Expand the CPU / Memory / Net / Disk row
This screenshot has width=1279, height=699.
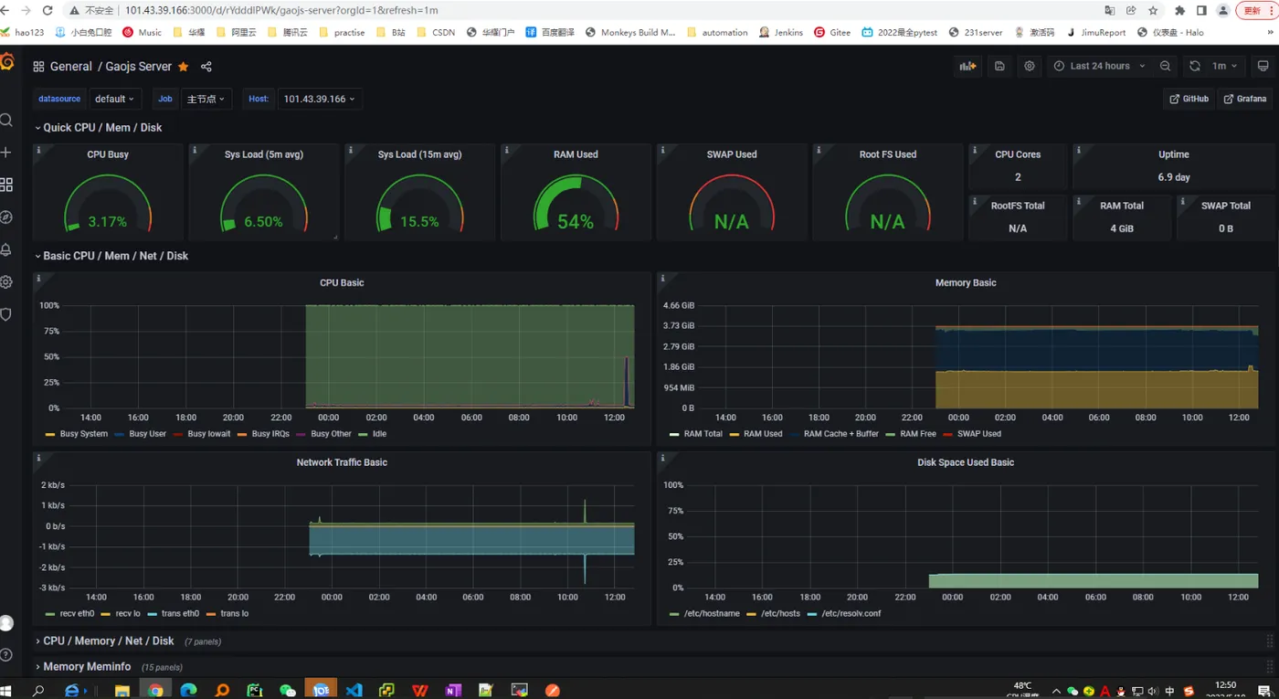[108, 641]
